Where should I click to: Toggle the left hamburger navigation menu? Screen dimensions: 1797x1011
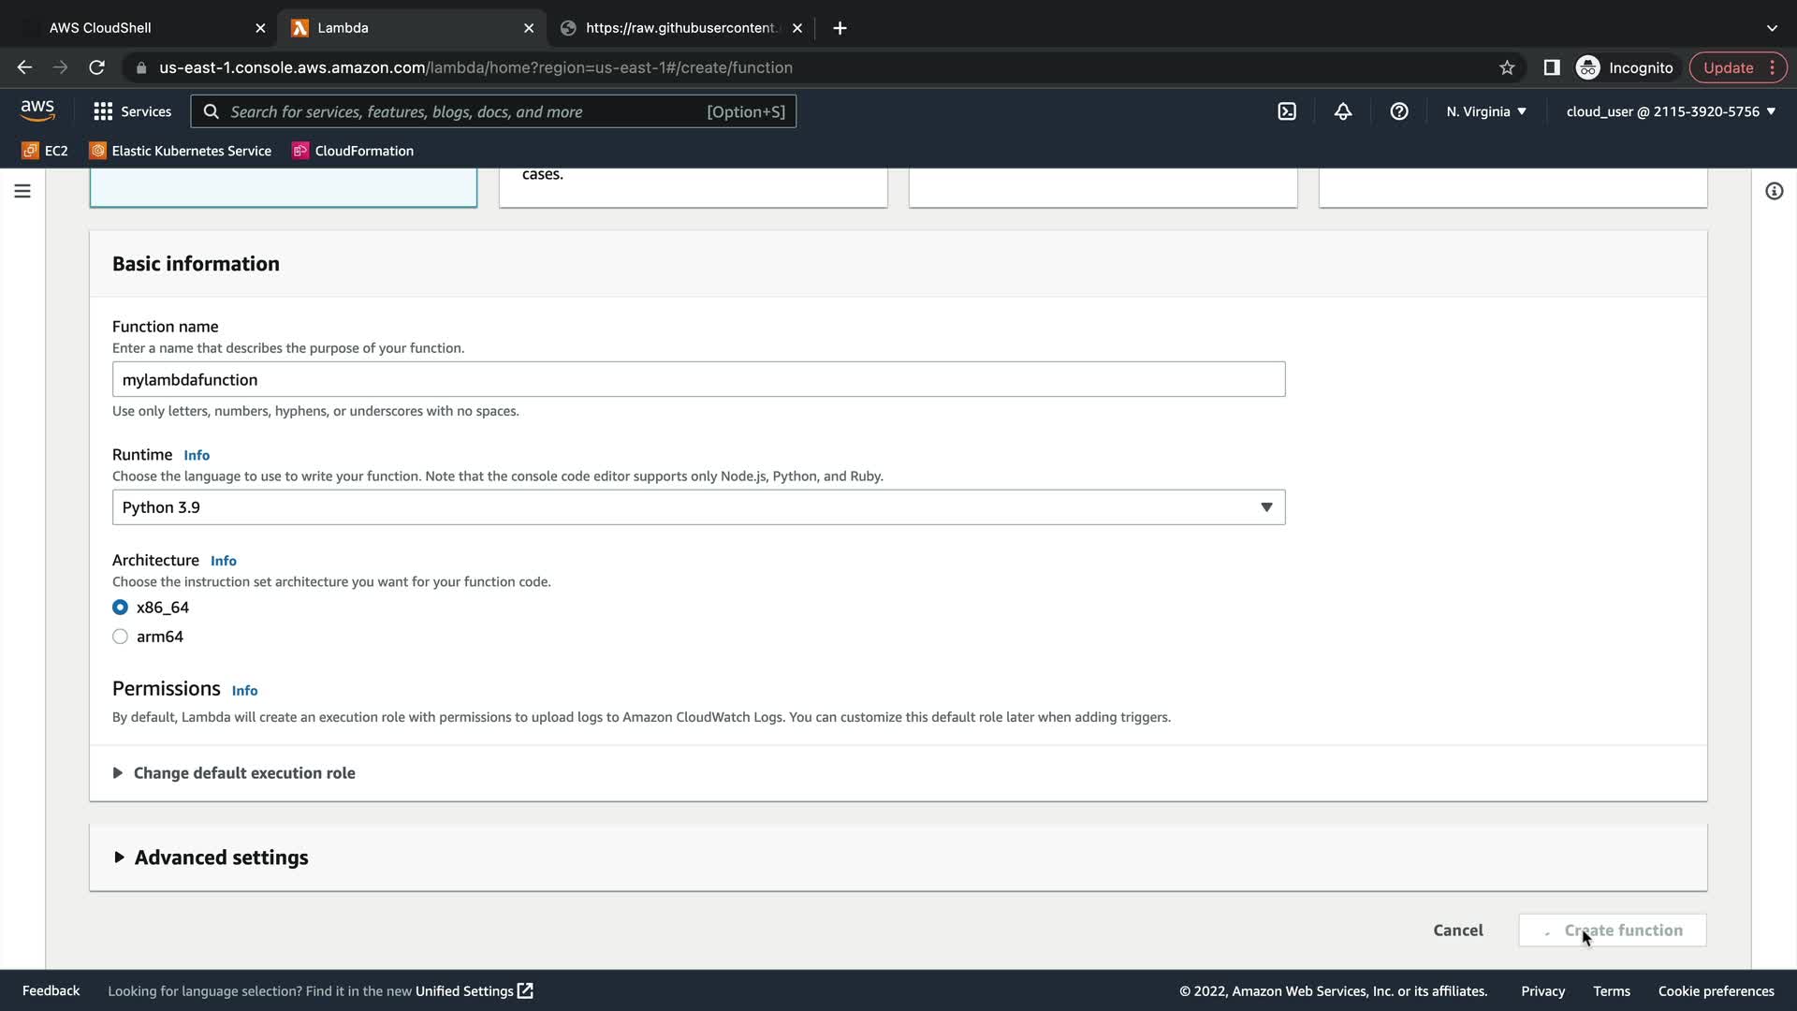click(x=22, y=191)
